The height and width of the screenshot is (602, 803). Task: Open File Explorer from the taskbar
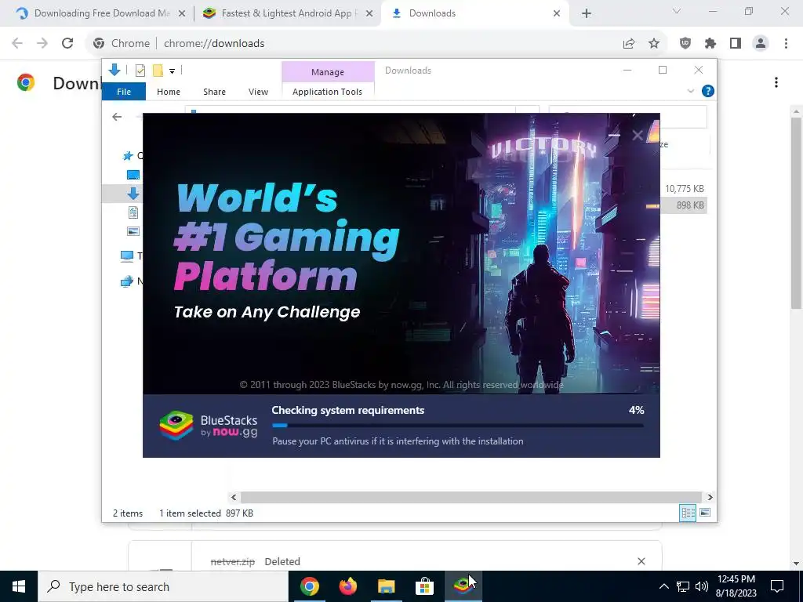386,586
